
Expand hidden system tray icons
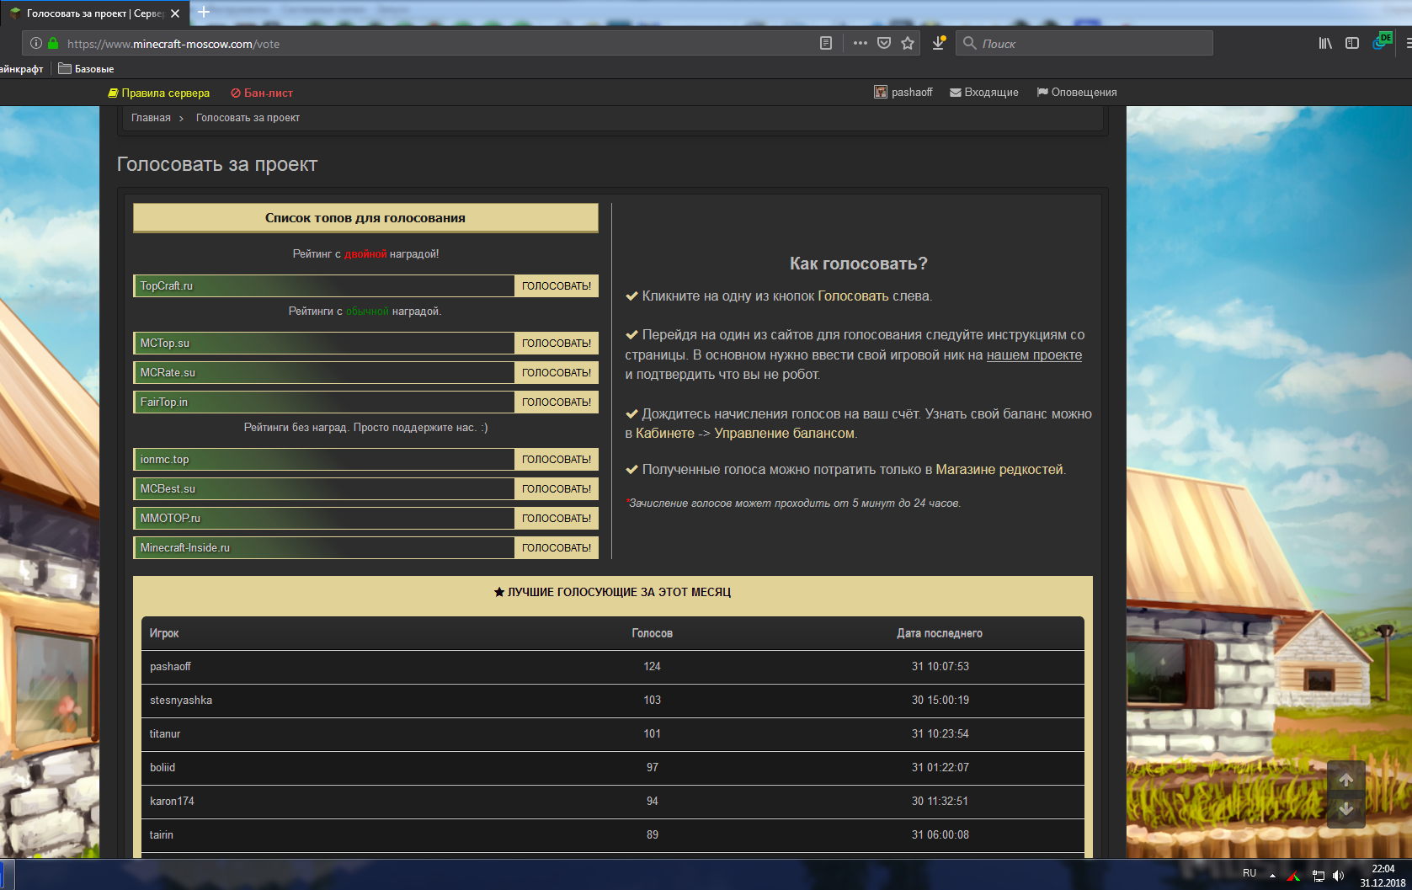point(1272,876)
